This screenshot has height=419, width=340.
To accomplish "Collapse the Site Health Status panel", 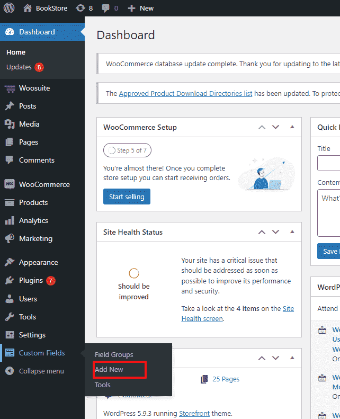I will [x=292, y=231].
